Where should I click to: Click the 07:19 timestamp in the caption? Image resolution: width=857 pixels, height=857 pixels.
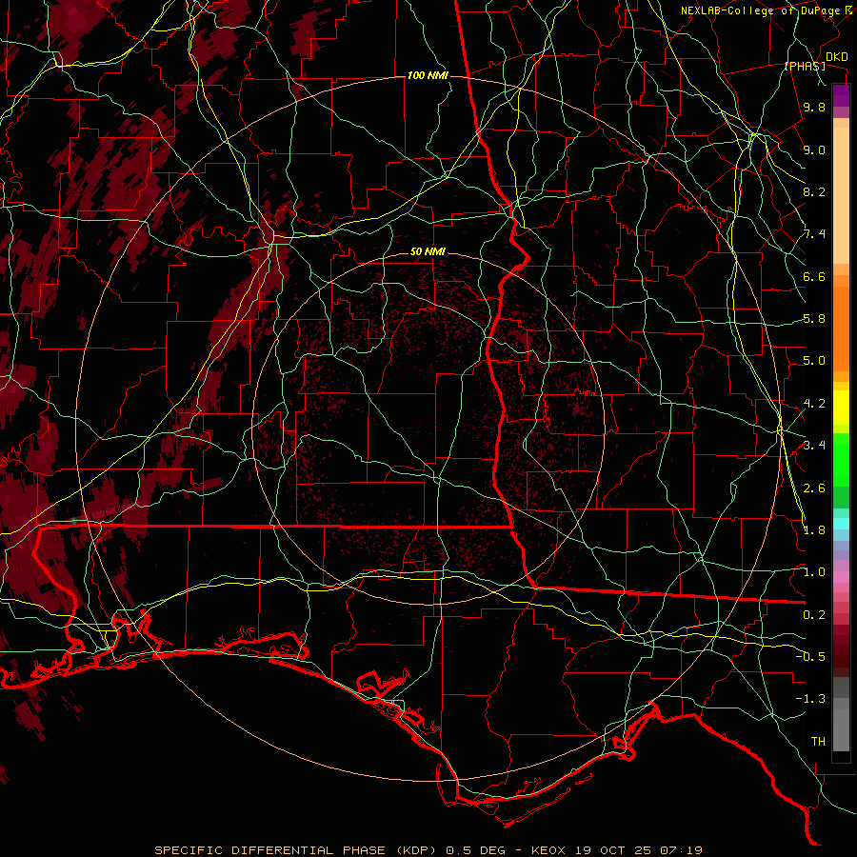point(681,850)
